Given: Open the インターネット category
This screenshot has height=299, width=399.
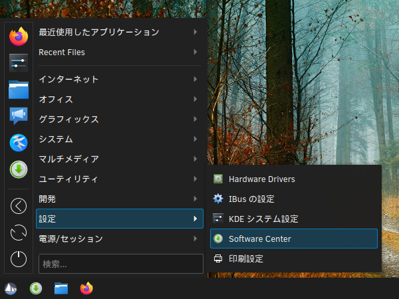Looking at the screenshot, I should point(120,79).
